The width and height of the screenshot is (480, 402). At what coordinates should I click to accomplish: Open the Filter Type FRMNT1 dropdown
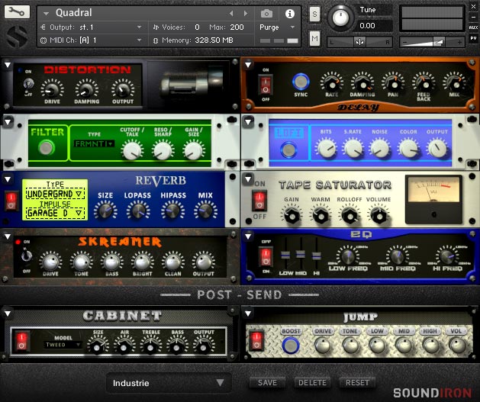click(94, 143)
